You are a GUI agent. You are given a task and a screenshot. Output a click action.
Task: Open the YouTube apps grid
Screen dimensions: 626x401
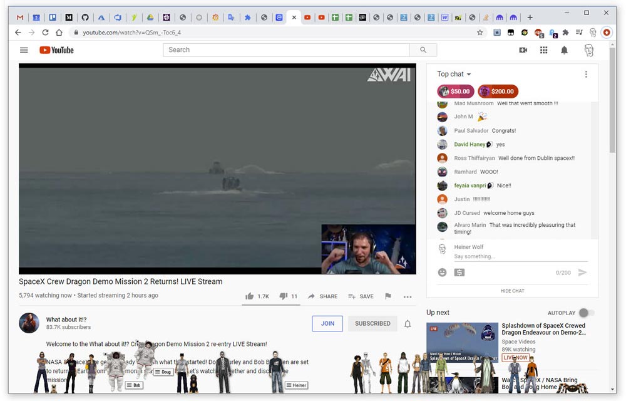pos(543,50)
